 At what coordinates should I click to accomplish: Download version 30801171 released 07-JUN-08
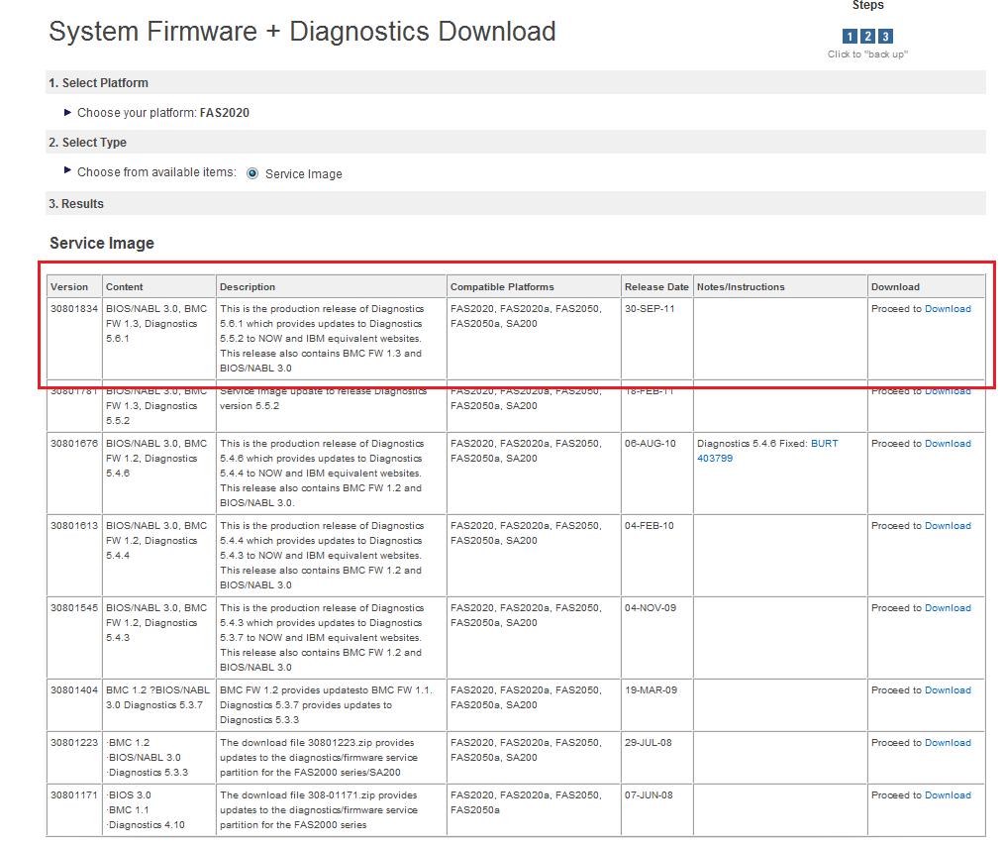948,795
